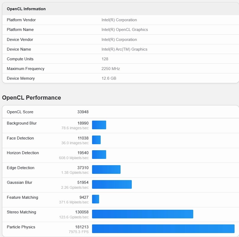Viewport: 239px width, 237px height.
Task: Click the Device Memory 12.6 GB value
Action: [109, 78]
